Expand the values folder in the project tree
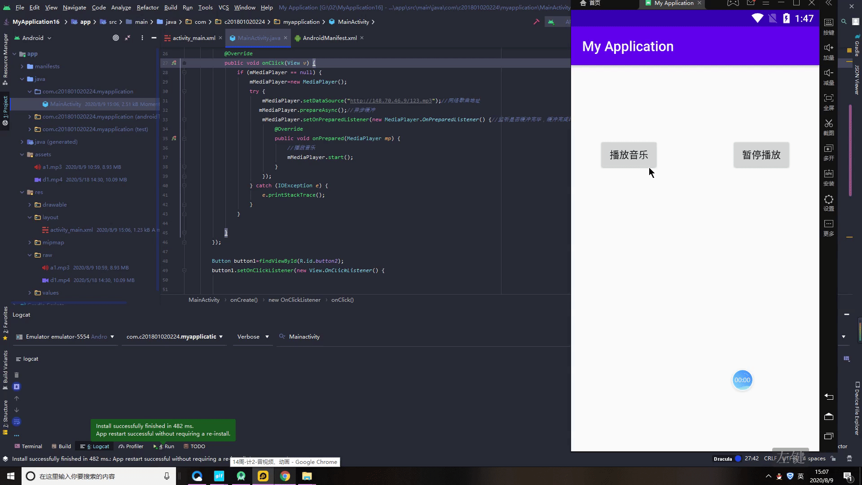The height and width of the screenshot is (485, 862). pyautogui.click(x=30, y=293)
